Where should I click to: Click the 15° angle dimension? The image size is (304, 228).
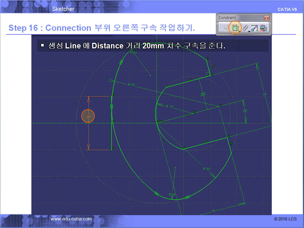[245, 111]
